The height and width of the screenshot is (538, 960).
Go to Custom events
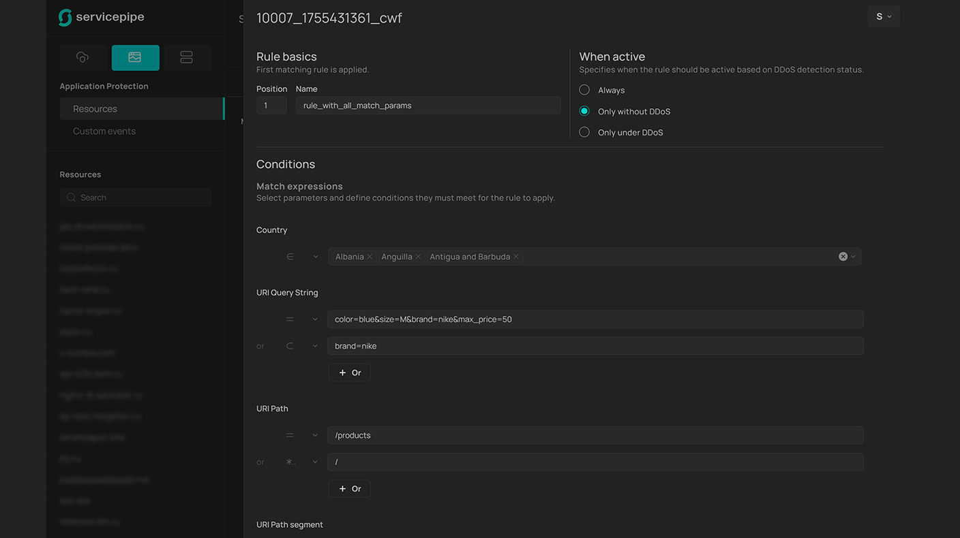[x=104, y=131]
